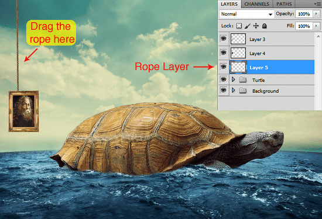This screenshot has width=322, height=219.
Task: Hide the Layer 5 rope layer
Action: pos(224,67)
